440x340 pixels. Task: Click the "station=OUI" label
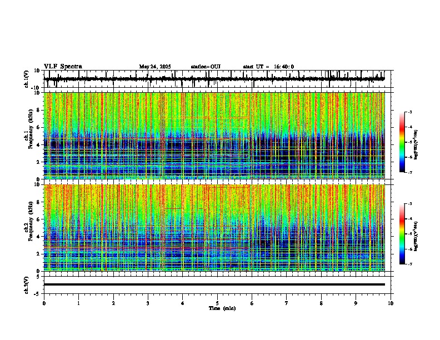206,67
